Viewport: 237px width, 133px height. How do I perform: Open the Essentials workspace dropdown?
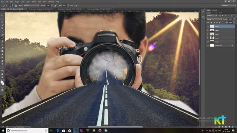pyautogui.click(x=228, y=6)
